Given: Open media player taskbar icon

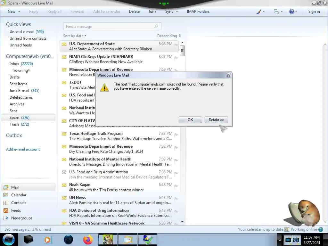Looking at the screenshot, I should 48,240.
